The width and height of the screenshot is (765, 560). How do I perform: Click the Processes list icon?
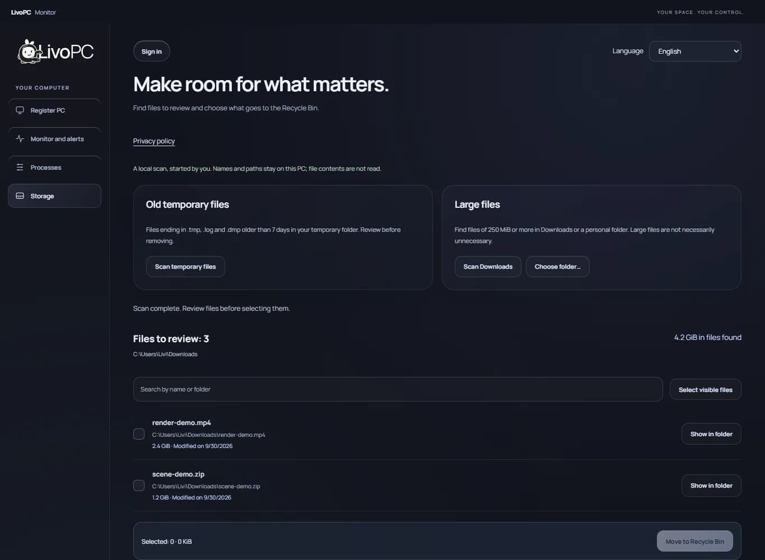tap(20, 167)
